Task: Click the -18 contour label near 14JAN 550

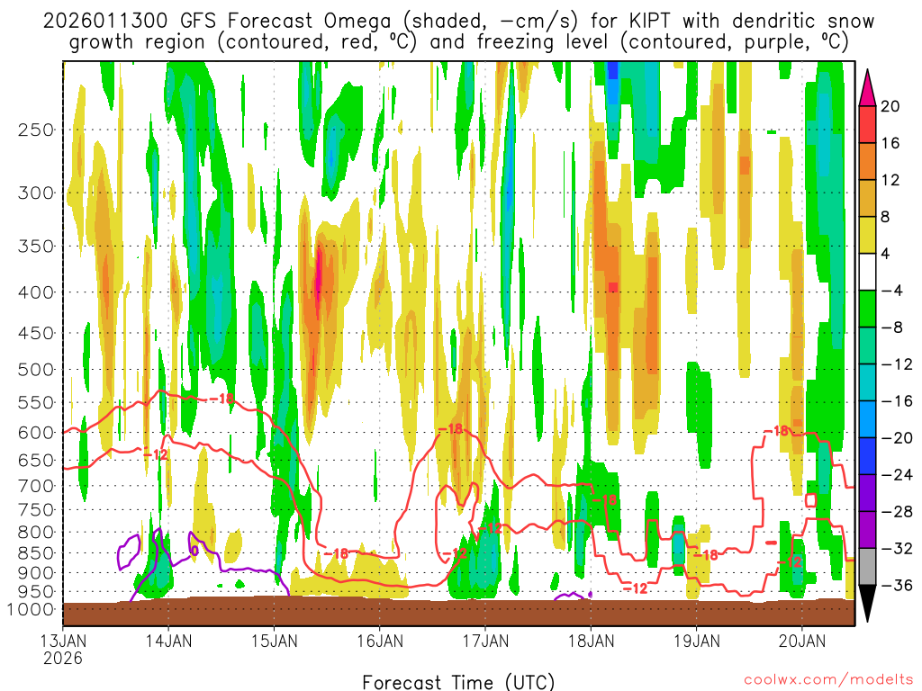Action: (221, 399)
